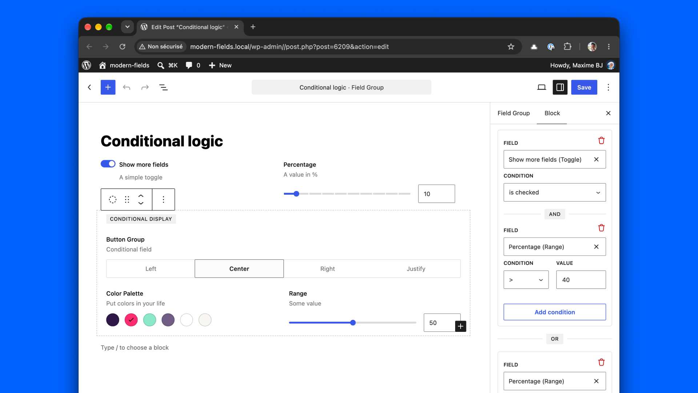
Task: Select the Justify button group option
Action: tap(416, 269)
